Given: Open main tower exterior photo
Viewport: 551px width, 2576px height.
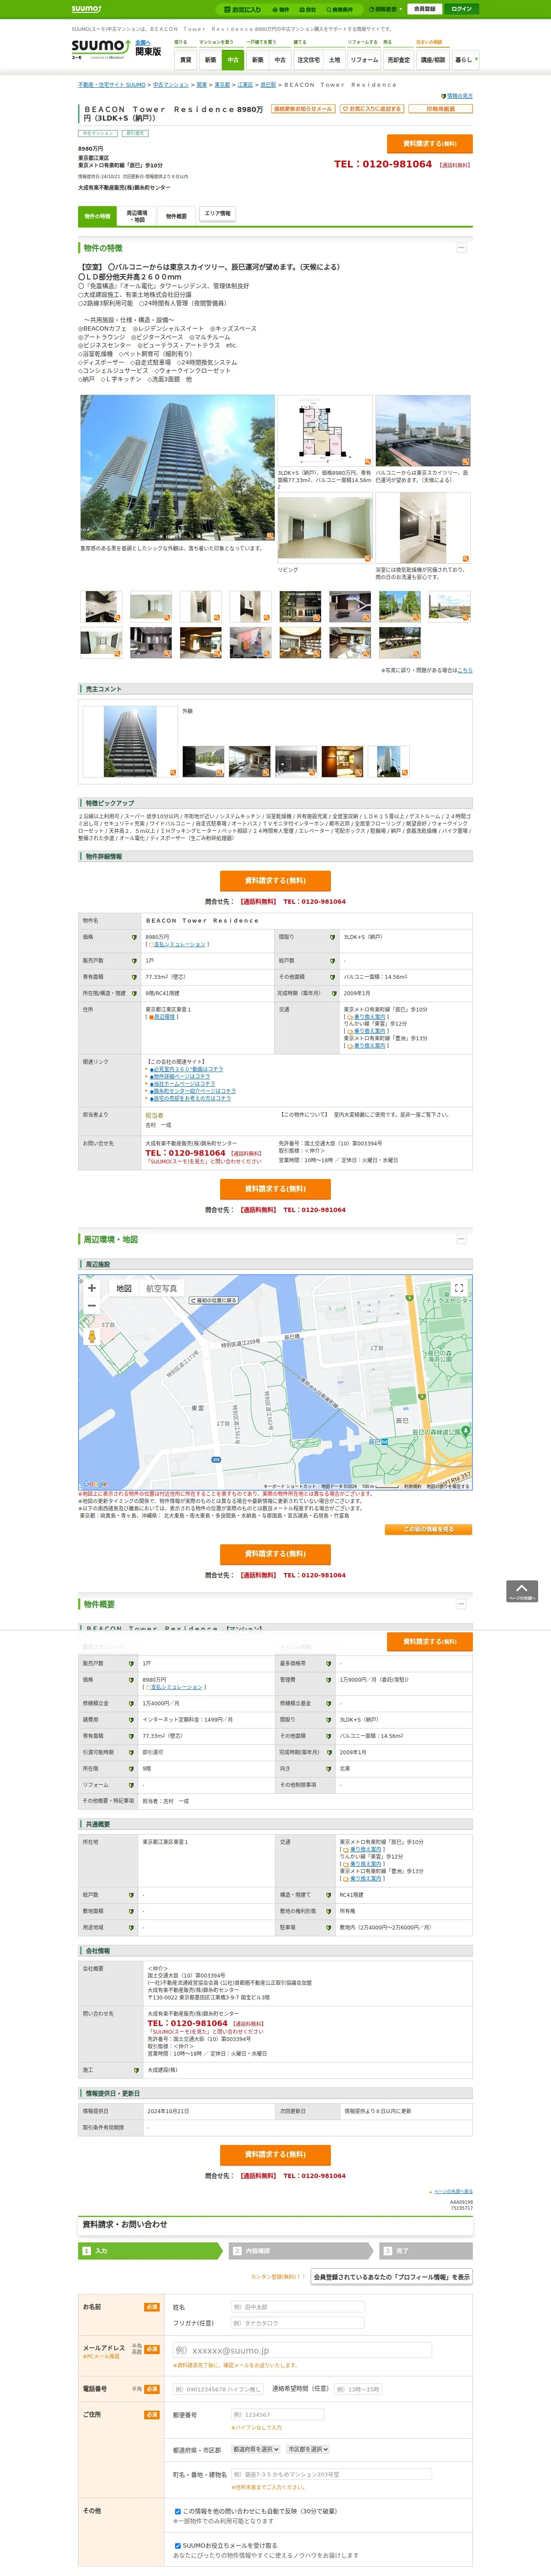Looking at the screenshot, I should (177, 468).
